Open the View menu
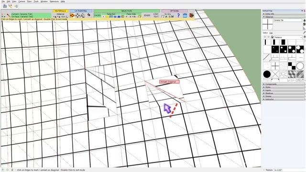This screenshot has width=306, height=172. 14,1
